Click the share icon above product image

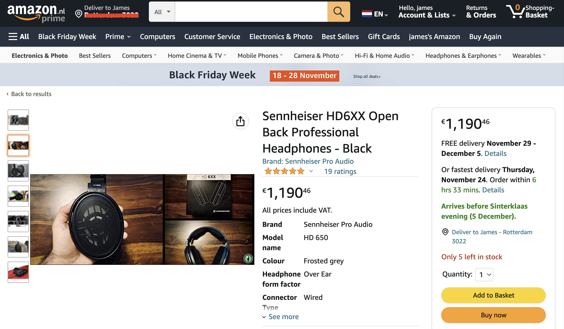tap(240, 121)
